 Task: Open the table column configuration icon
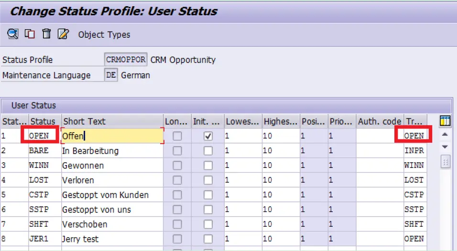tap(445, 121)
